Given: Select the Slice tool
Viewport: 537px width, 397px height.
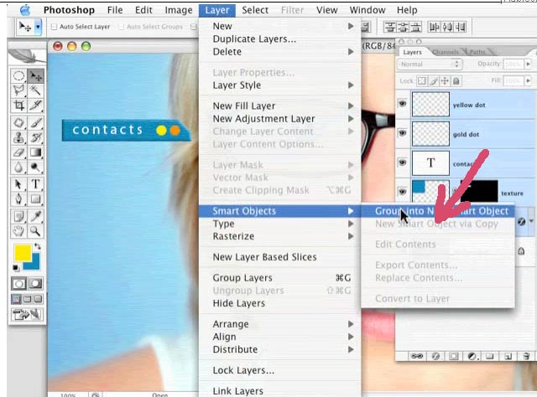Looking at the screenshot, I should coord(35,105).
